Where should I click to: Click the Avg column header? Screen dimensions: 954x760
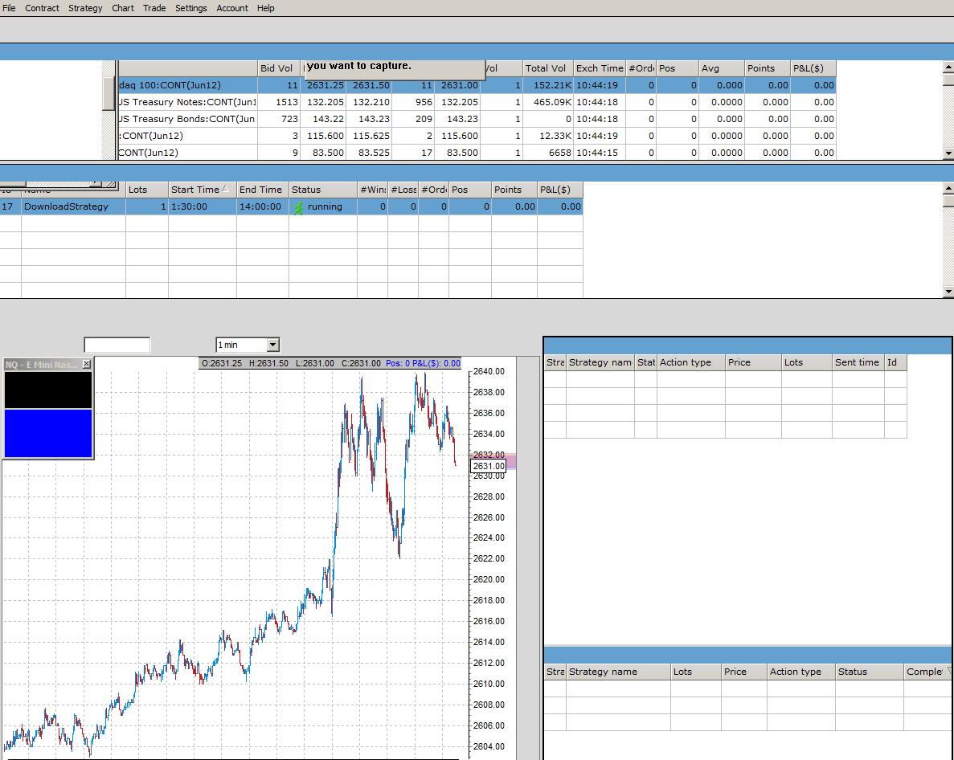pos(722,68)
